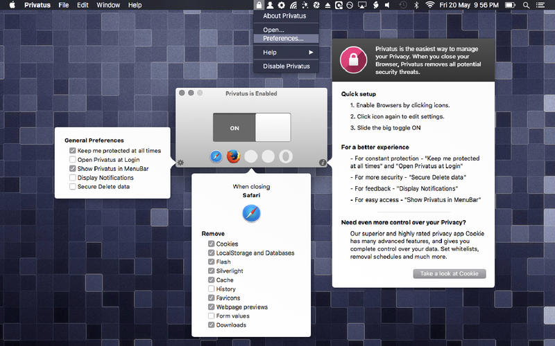Expand the Help submenu arrow

[311, 53]
